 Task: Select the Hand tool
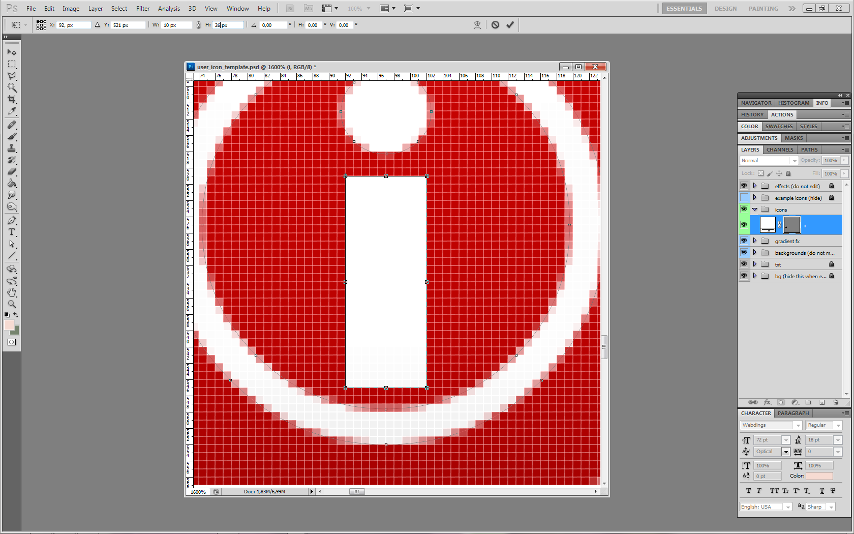tap(12, 292)
